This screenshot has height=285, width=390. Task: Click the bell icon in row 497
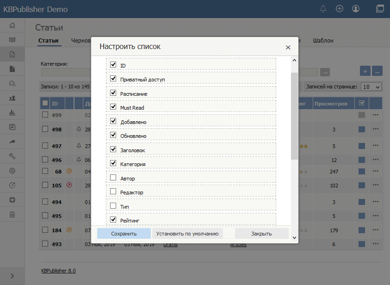(79, 146)
